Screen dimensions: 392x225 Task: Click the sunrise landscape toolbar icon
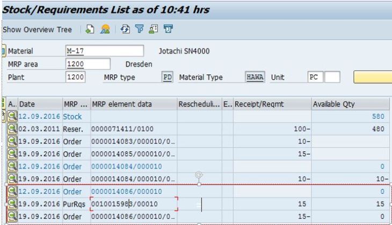(x=105, y=29)
